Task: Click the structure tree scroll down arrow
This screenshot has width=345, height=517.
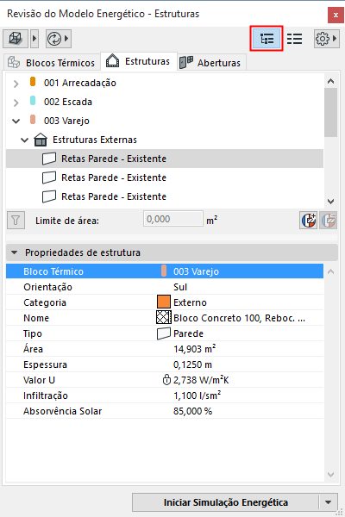Action: click(x=331, y=201)
